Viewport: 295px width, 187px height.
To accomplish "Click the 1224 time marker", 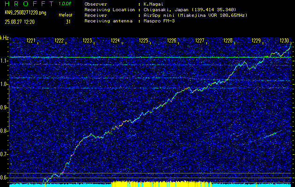I will (115, 40).
